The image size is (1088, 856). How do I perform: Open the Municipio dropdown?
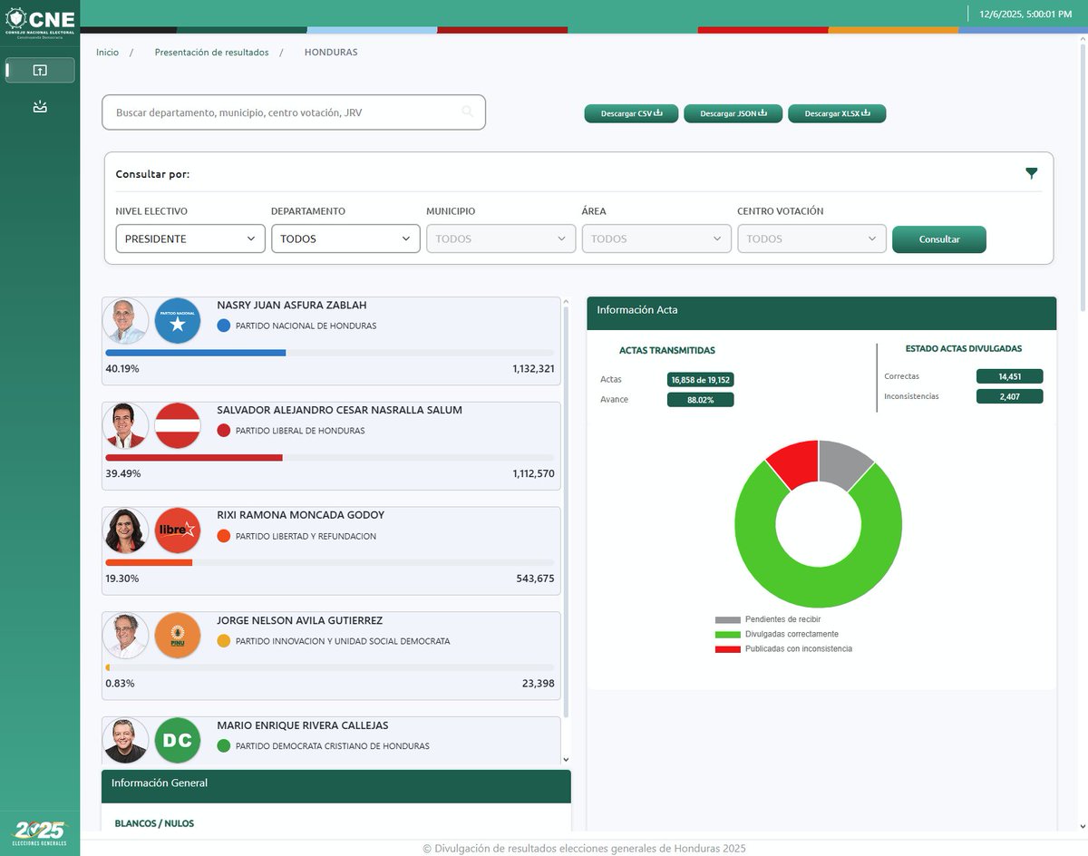tap(500, 238)
